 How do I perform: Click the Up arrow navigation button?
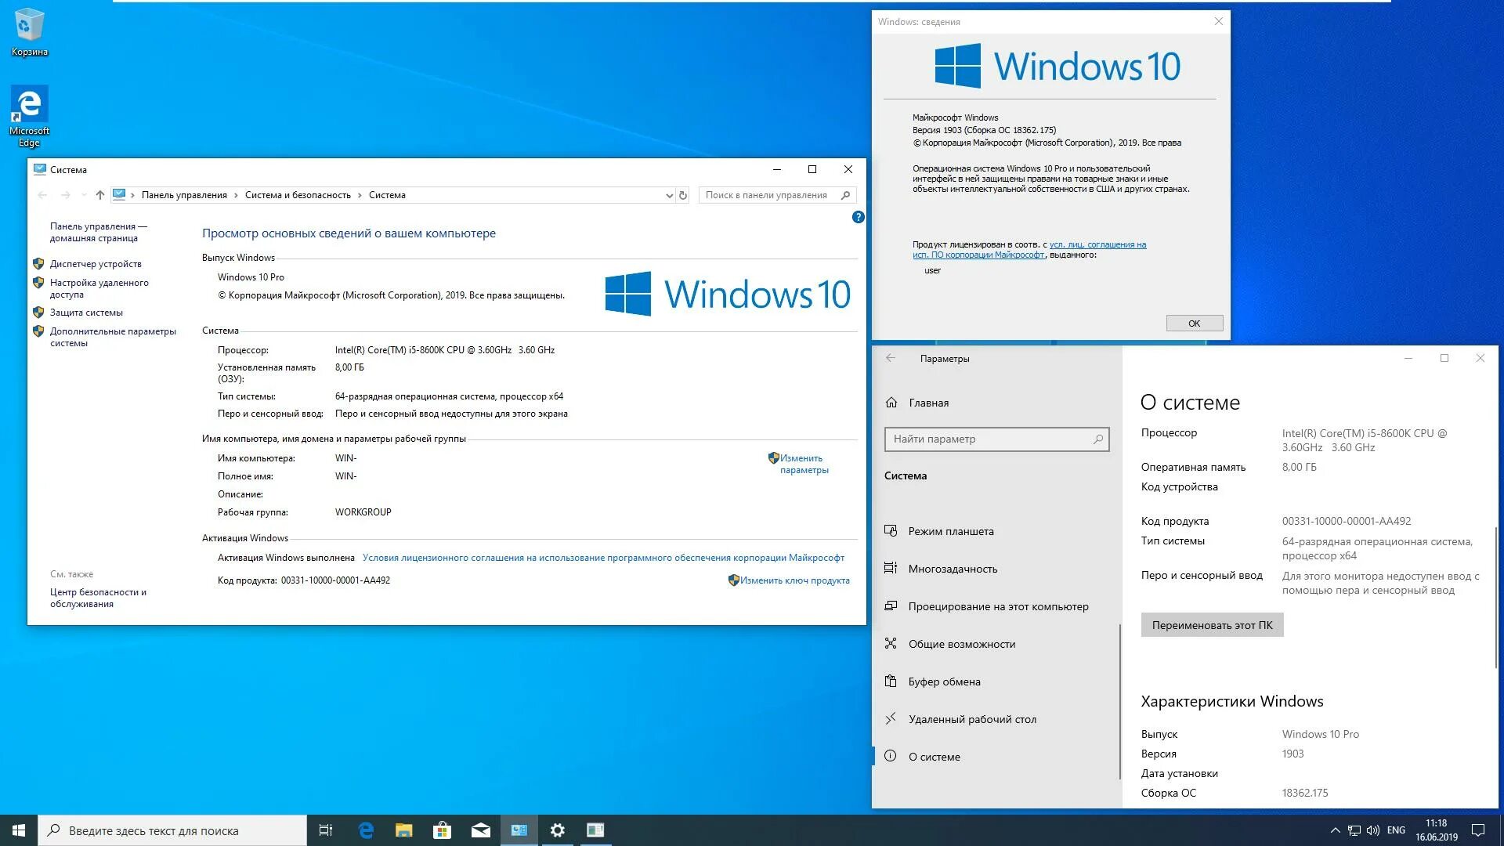pos(99,195)
